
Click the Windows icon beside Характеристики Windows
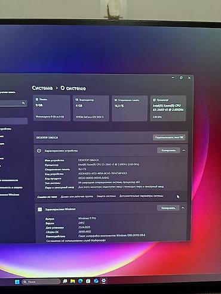pyautogui.click(x=40, y=209)
